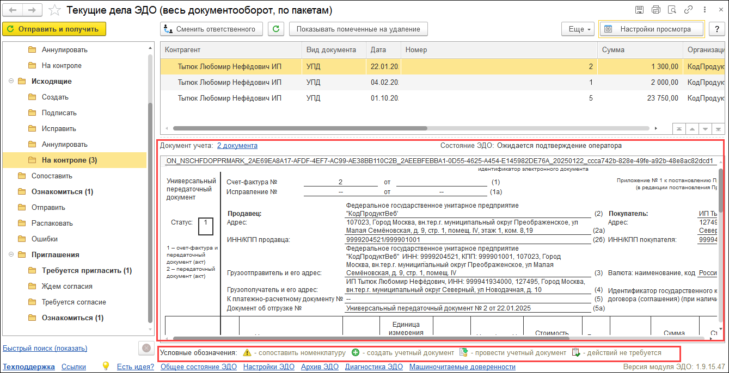The height and width of the screenshot is (373, 729).
Task: Click the save (floppy disk) icon
Action: coord(640,10)
